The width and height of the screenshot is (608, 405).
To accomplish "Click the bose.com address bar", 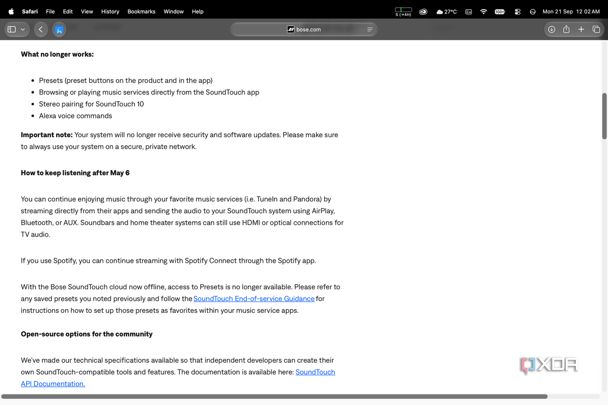I will (304, 29).
